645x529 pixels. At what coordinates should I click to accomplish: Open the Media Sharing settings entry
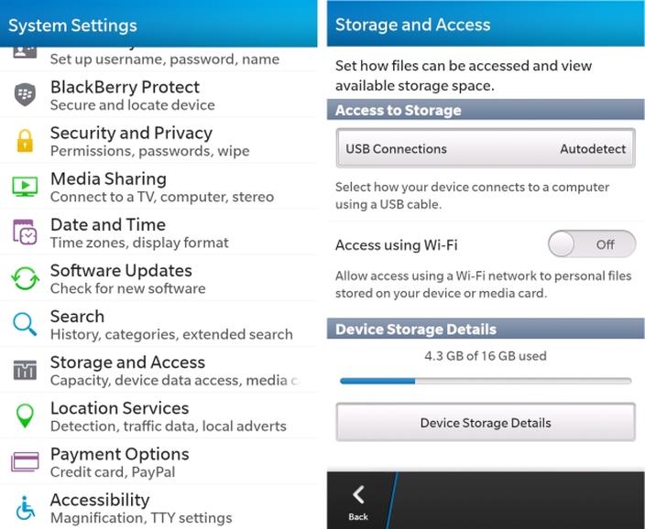click(x=165, y=187)
